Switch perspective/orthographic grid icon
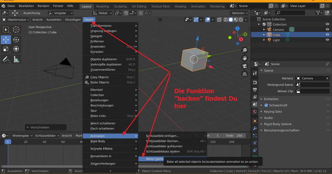This screenshot has height=174, width=332. coord(244,74)
